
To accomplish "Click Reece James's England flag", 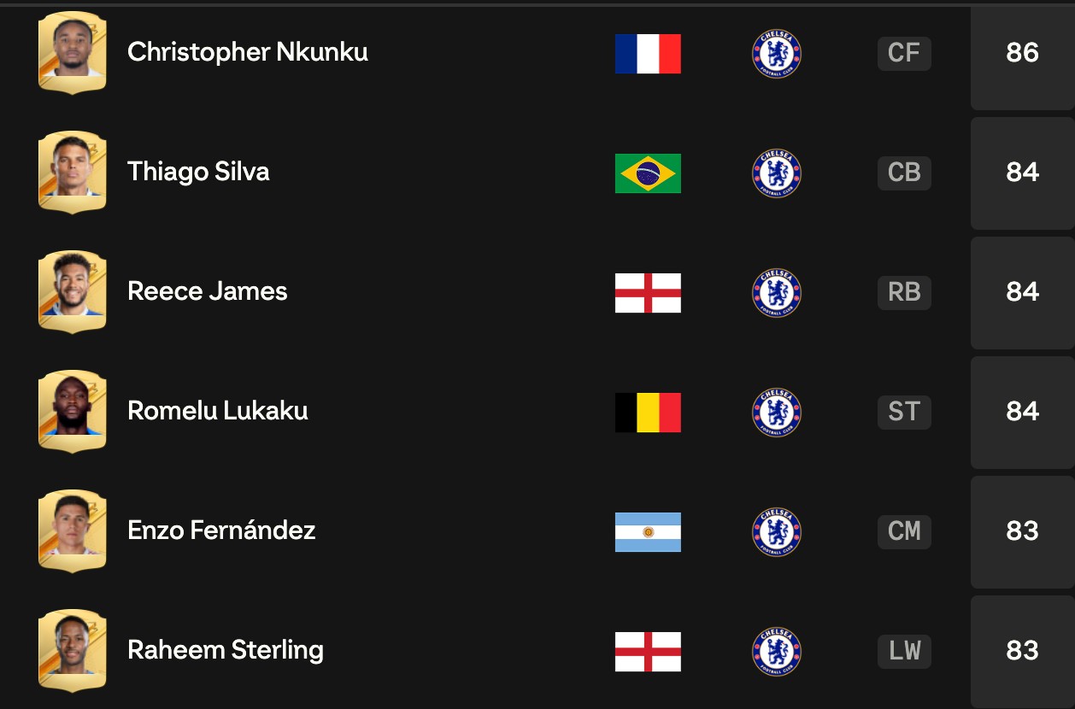I will (x=648, y=293).
